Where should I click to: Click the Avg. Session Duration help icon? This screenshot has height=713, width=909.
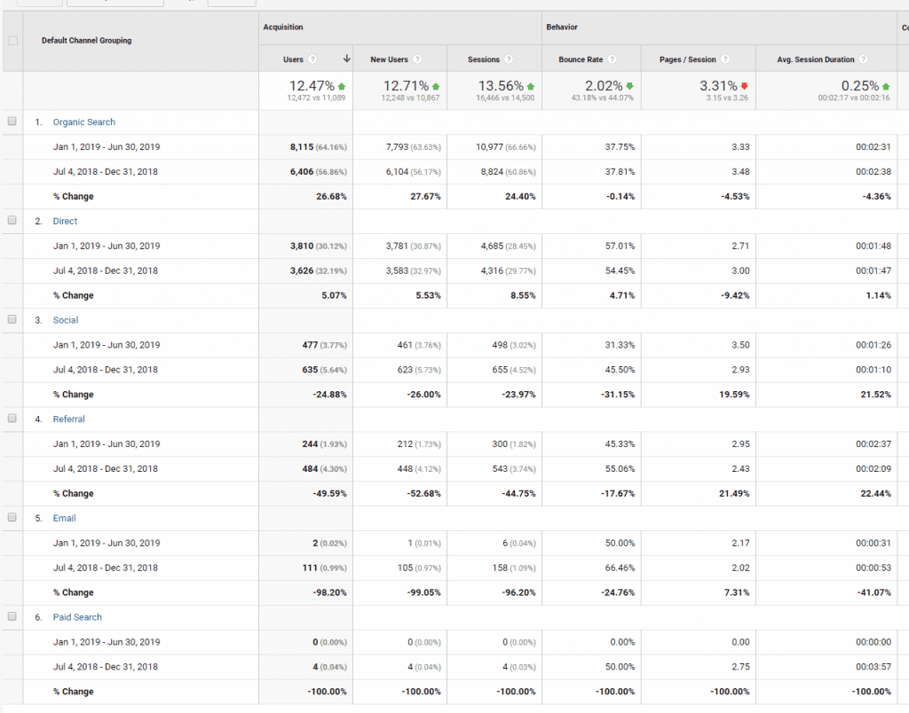point(864,59)
